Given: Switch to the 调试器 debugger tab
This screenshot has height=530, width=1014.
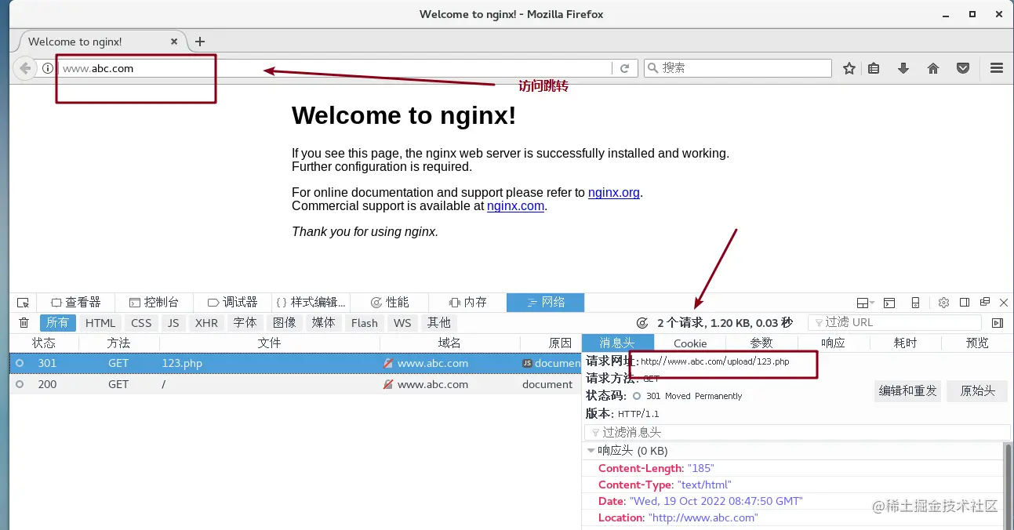Looking at the screenshot, I should (x=233, y=303).
